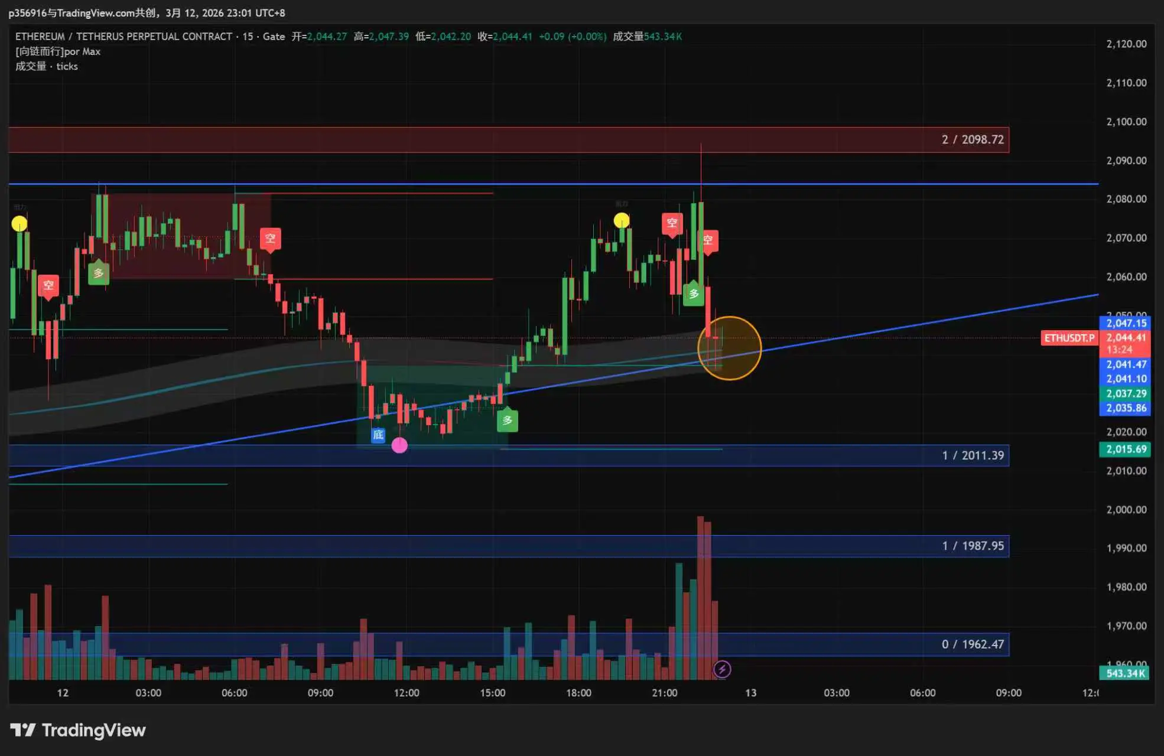
Task: Click the green 多 marker near 15:00
Action: coord(507,421)
